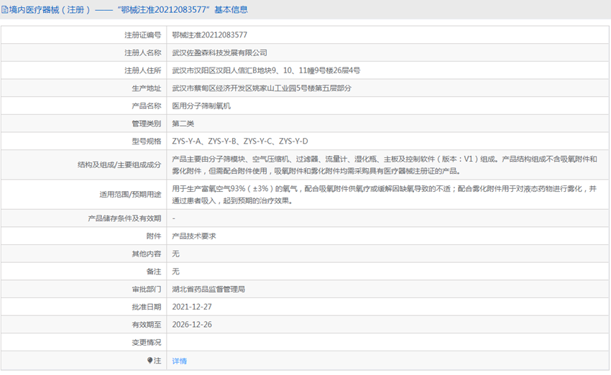
Task: Click the document icon before 境内医疗器械 title
Action: coord(5,10)
